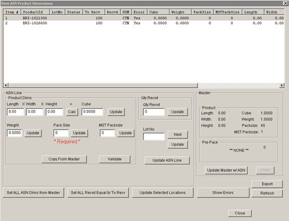Screen dimensions: 289x221
Task: Click Update Selected Locations
Action: click(x=163, y=192)
